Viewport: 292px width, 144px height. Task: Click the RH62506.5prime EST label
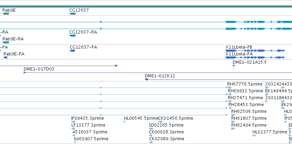coord(249,112)
